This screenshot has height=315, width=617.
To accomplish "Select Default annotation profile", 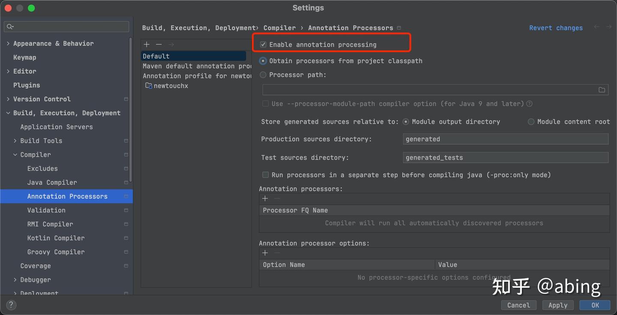I will click(x=194, y=56).
